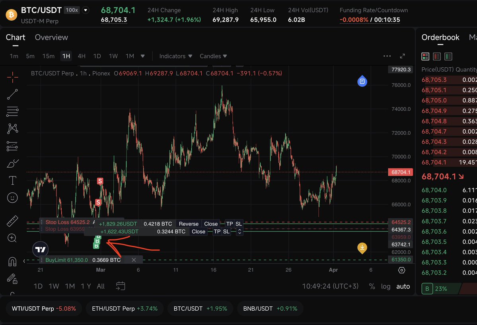
Task: Select the 15m timeframe
Action: coord(49,56)
